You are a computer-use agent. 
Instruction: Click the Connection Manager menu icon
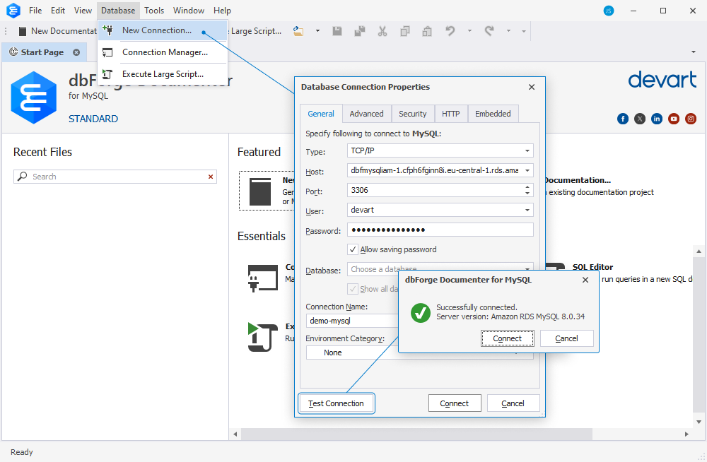pyautogui.click(x=107, y=52)
